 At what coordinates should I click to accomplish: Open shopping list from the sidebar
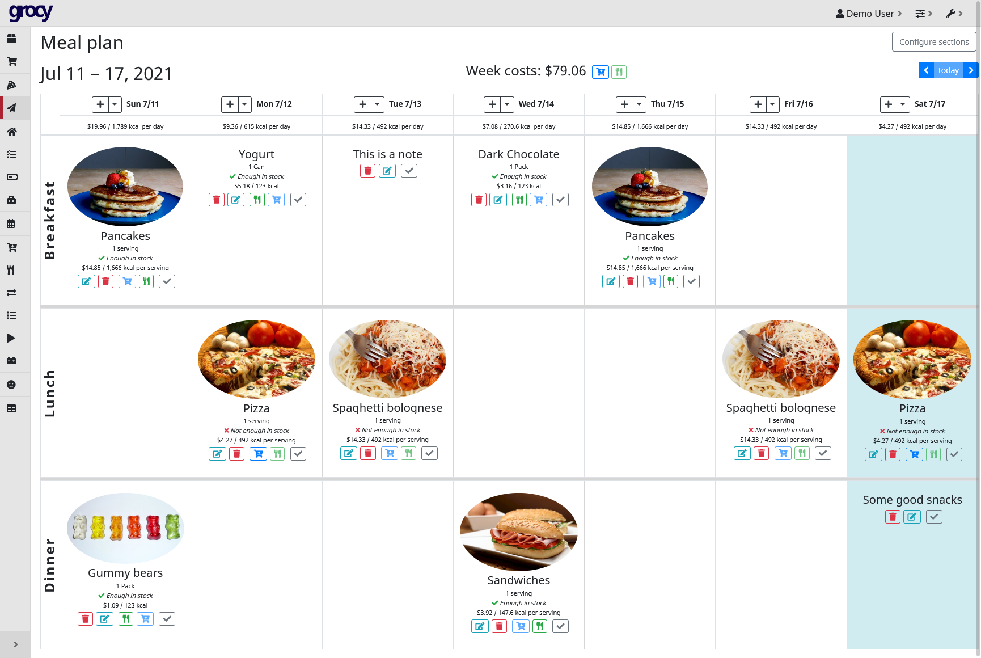pyautogui.click(x=11, y=61)
